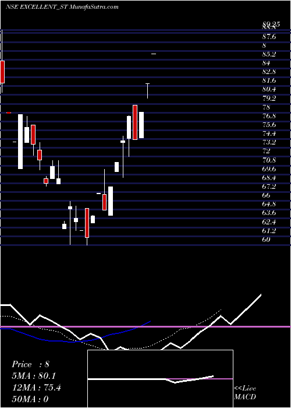Viewport: 291px width, 408px height.
Task: Click the 81.6 price axis label
Action: [x=269, y=80]
